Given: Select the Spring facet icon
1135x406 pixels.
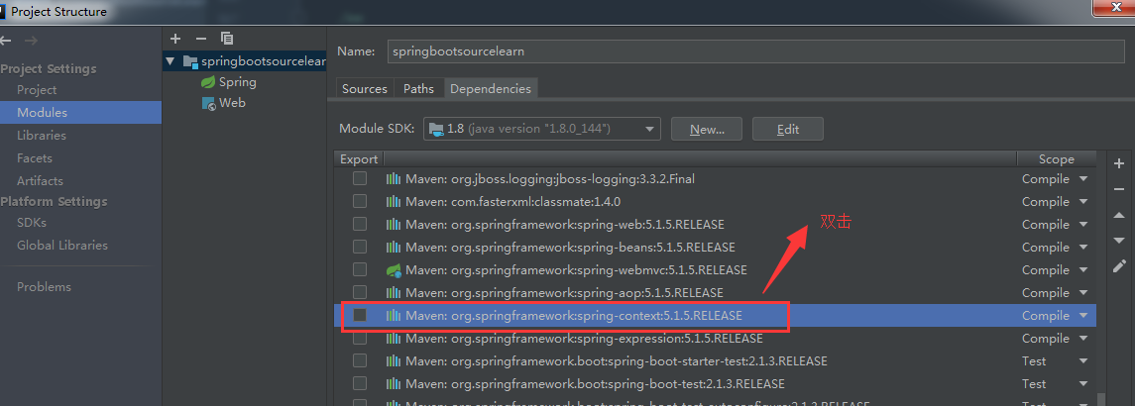Looking at the screenshot, I should point(208,82).
